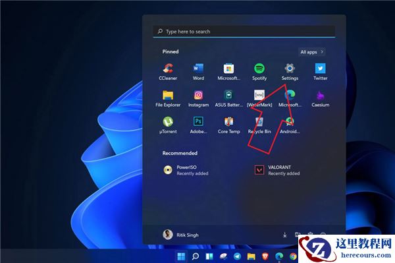Launch Word from the pinned apps
The width and height of the screenshot is (395, 263).
[198, 72]
